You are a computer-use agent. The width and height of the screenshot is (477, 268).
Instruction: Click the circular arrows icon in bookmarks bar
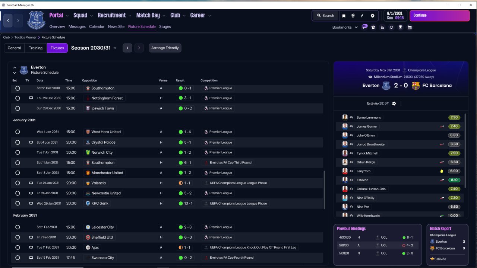(391, 27)
